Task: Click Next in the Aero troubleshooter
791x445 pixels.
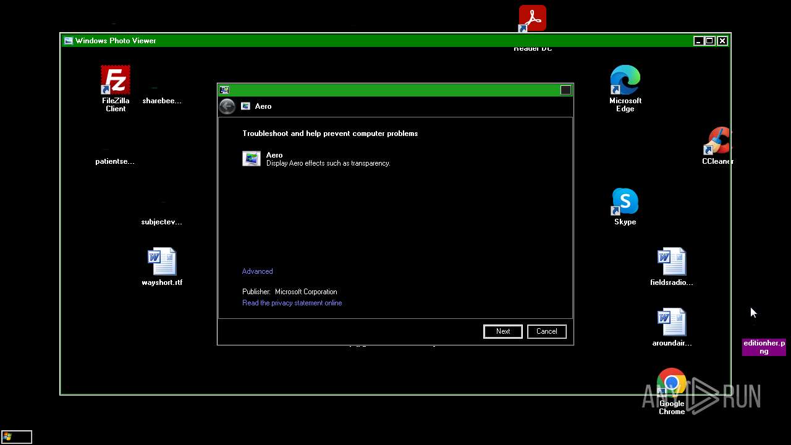Action: click(503, 331)
